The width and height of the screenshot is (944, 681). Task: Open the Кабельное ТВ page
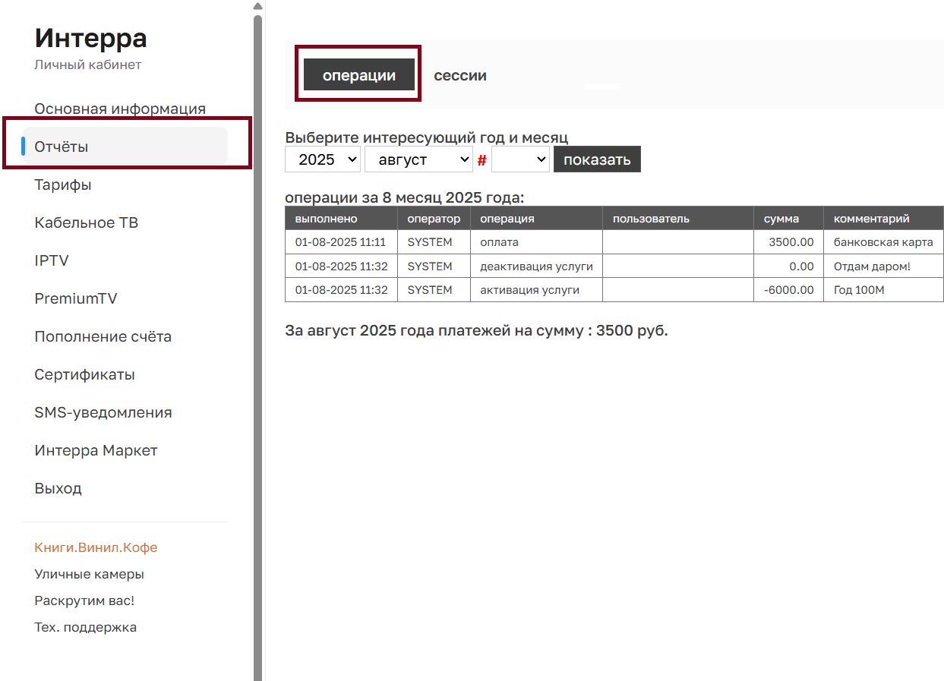tap(86, 222)
